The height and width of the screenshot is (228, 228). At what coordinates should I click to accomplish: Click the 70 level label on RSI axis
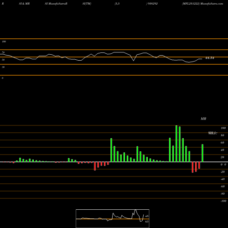click(3, 52)
